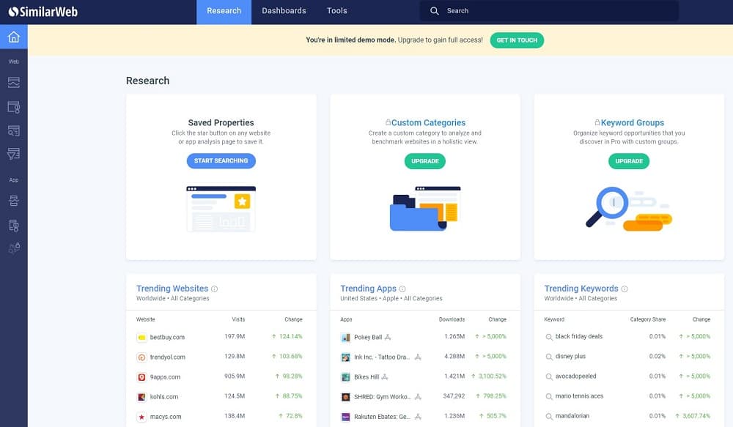Select the 9apps.com website name

tap(165, 377)
